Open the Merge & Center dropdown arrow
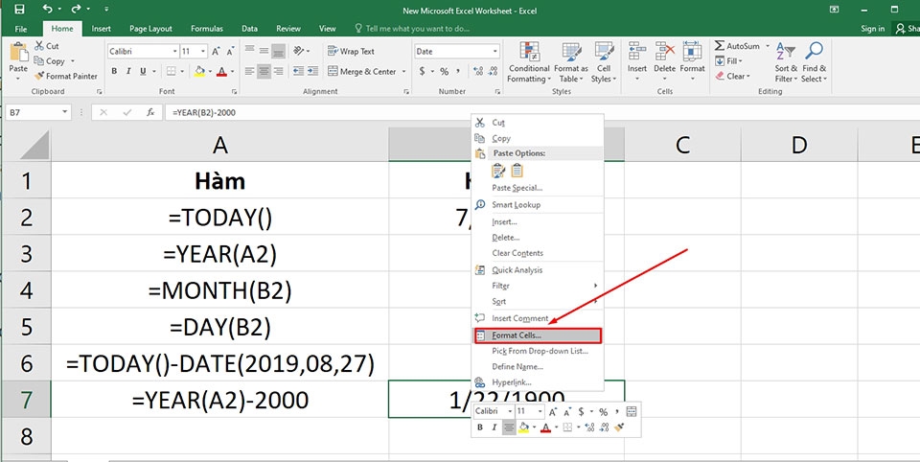The height and width of the screenshot is (462, 920). (x=403, y=72)
